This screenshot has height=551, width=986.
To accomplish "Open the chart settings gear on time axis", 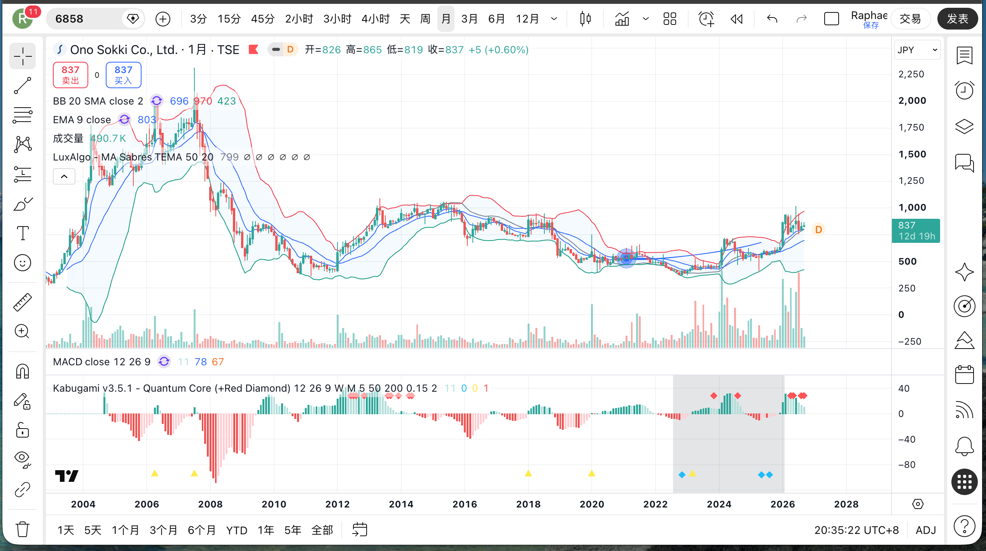I will (918, 504).
